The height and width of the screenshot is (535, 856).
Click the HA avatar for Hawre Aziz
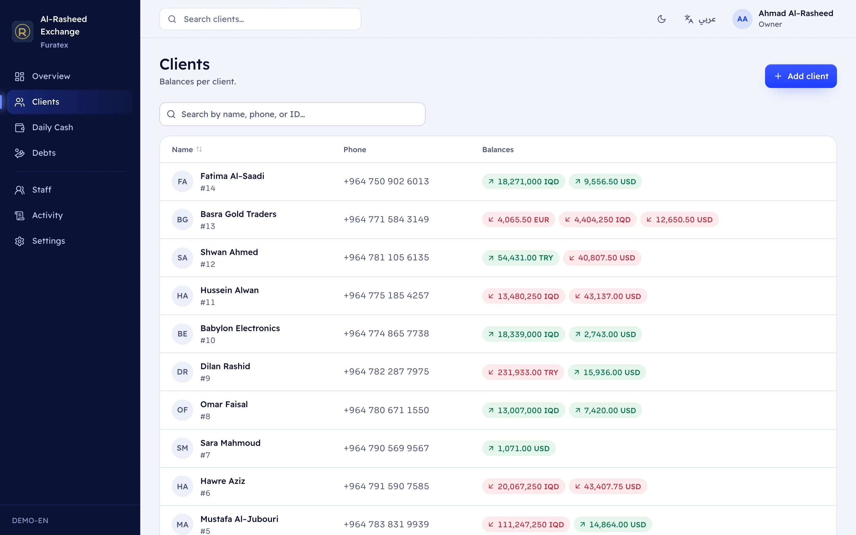(182, 487)
